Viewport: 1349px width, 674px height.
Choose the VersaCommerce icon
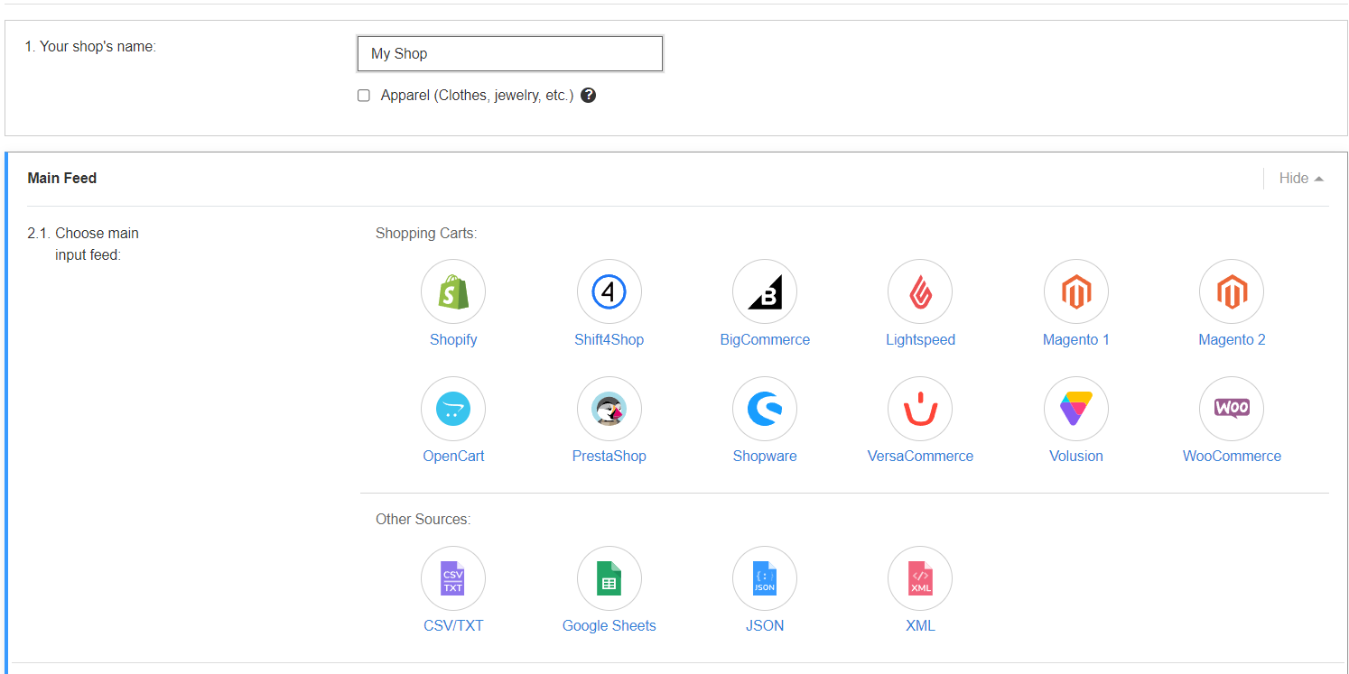(920, 409)
